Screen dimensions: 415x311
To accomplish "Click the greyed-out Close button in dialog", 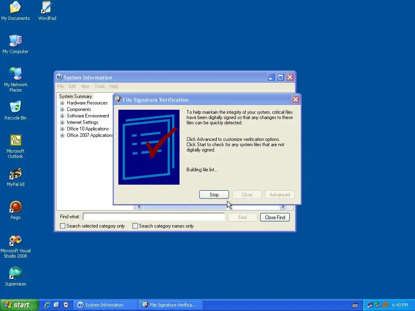I will point(247,195).
